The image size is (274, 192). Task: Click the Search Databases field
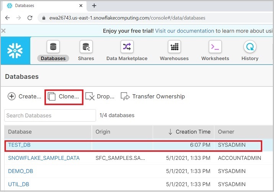point(50,115)
